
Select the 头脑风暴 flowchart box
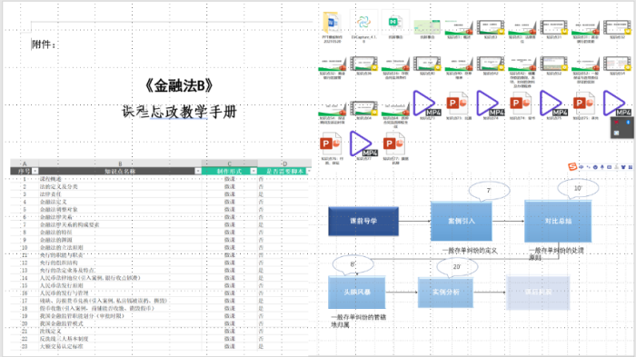357,293
